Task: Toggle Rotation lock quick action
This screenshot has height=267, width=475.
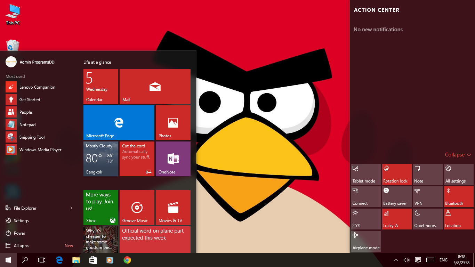Action: [396, 174]
